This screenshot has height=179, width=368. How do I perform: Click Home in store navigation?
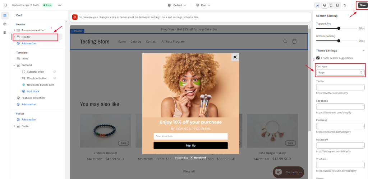121,42
